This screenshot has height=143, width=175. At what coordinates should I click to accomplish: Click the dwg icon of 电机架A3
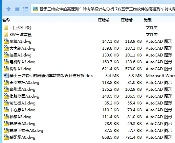coord(6,62)
